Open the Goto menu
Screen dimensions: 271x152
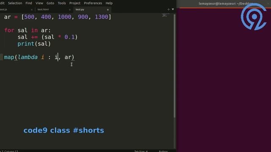click(x=50, y=3)
